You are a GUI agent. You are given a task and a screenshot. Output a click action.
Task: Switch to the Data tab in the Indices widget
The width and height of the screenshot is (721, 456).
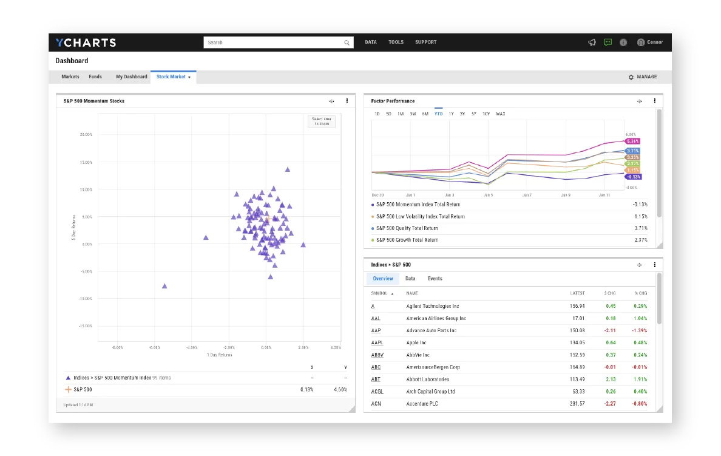click(x=410, y=279)
